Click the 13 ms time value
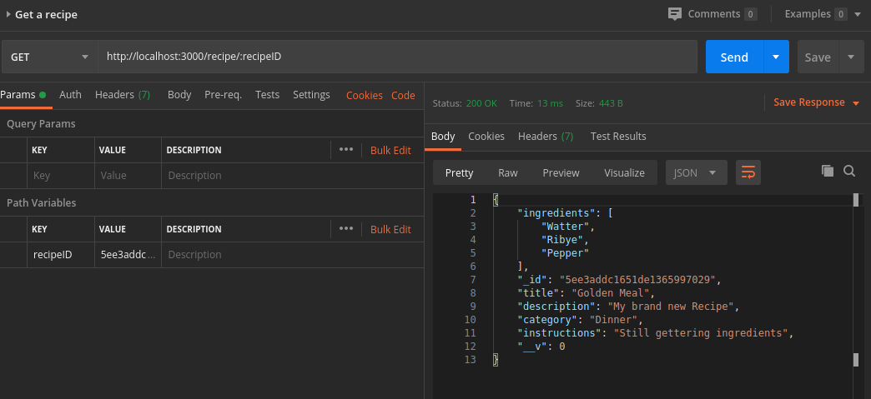This screenshot has width=871, height=399. pyautogui.click(x=550, y=103)
